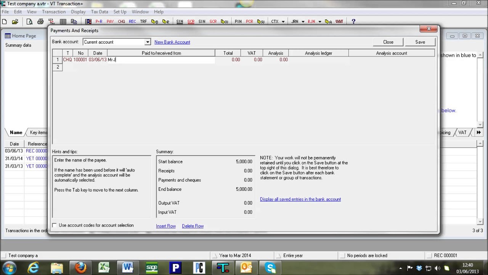Click the SU supplier toolbar icon
Viewport: 488px width, 275px height.
[261, 22]
